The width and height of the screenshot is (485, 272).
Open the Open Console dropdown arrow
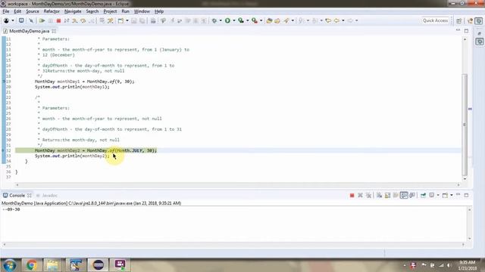452,196
